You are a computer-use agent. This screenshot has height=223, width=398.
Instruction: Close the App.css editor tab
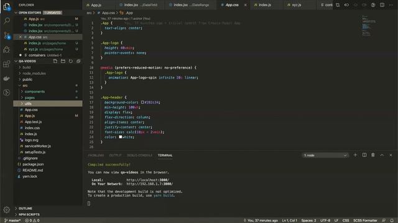click(245, 5)
